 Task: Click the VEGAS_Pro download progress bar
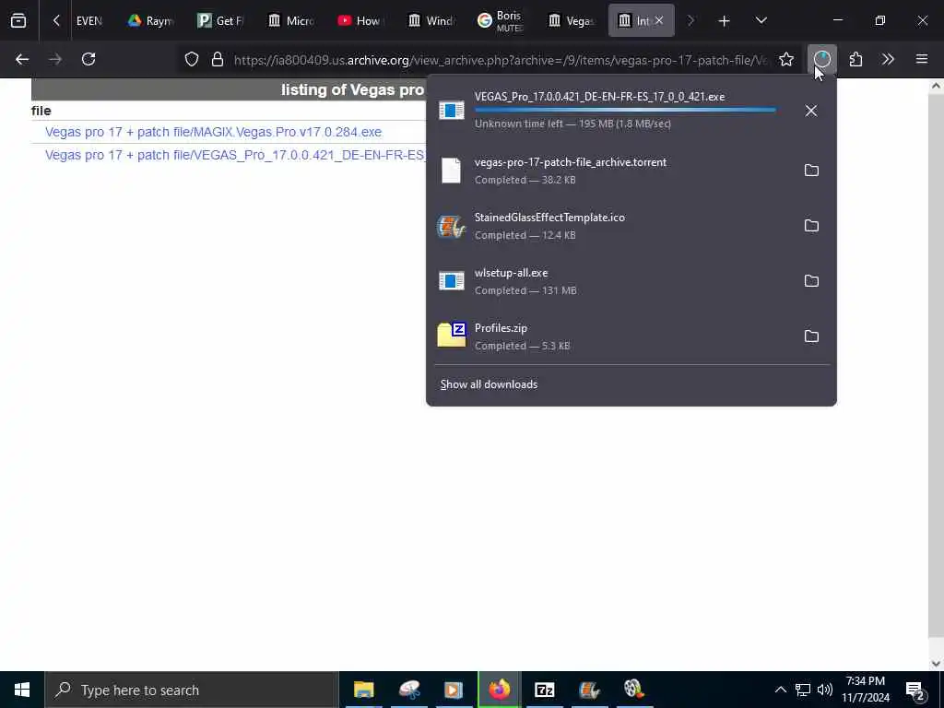pyautogui.click(x=625, y=111)
